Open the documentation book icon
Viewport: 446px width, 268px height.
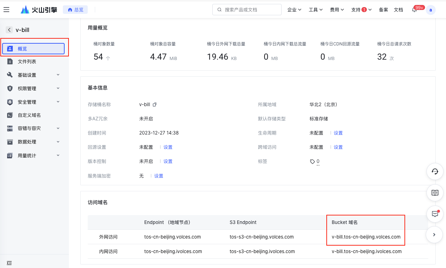pyautogui.click(x=435, y=193)
